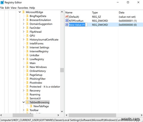Image resolution: width=143 pixels, height=122 pixels.
Task: Click the BingPageData folder icon
Action: point(27,16)
